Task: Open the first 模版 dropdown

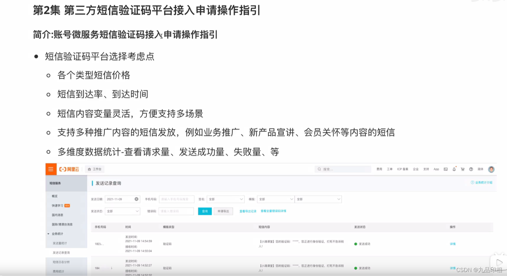Action: 276,199
